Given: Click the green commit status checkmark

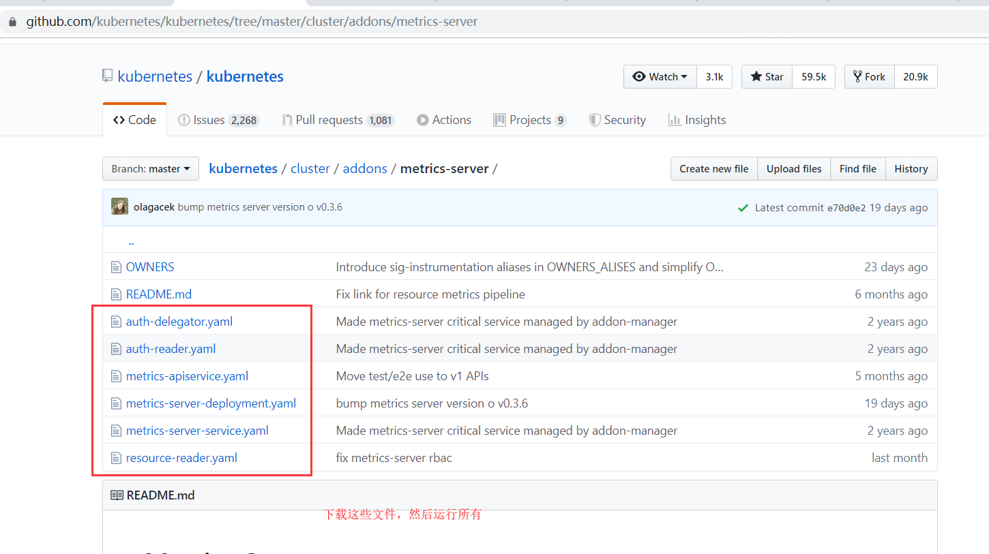Looking at the screenshot, I should point(743,208).
